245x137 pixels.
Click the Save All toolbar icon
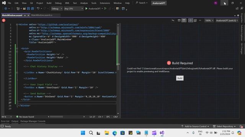point(32,8)
